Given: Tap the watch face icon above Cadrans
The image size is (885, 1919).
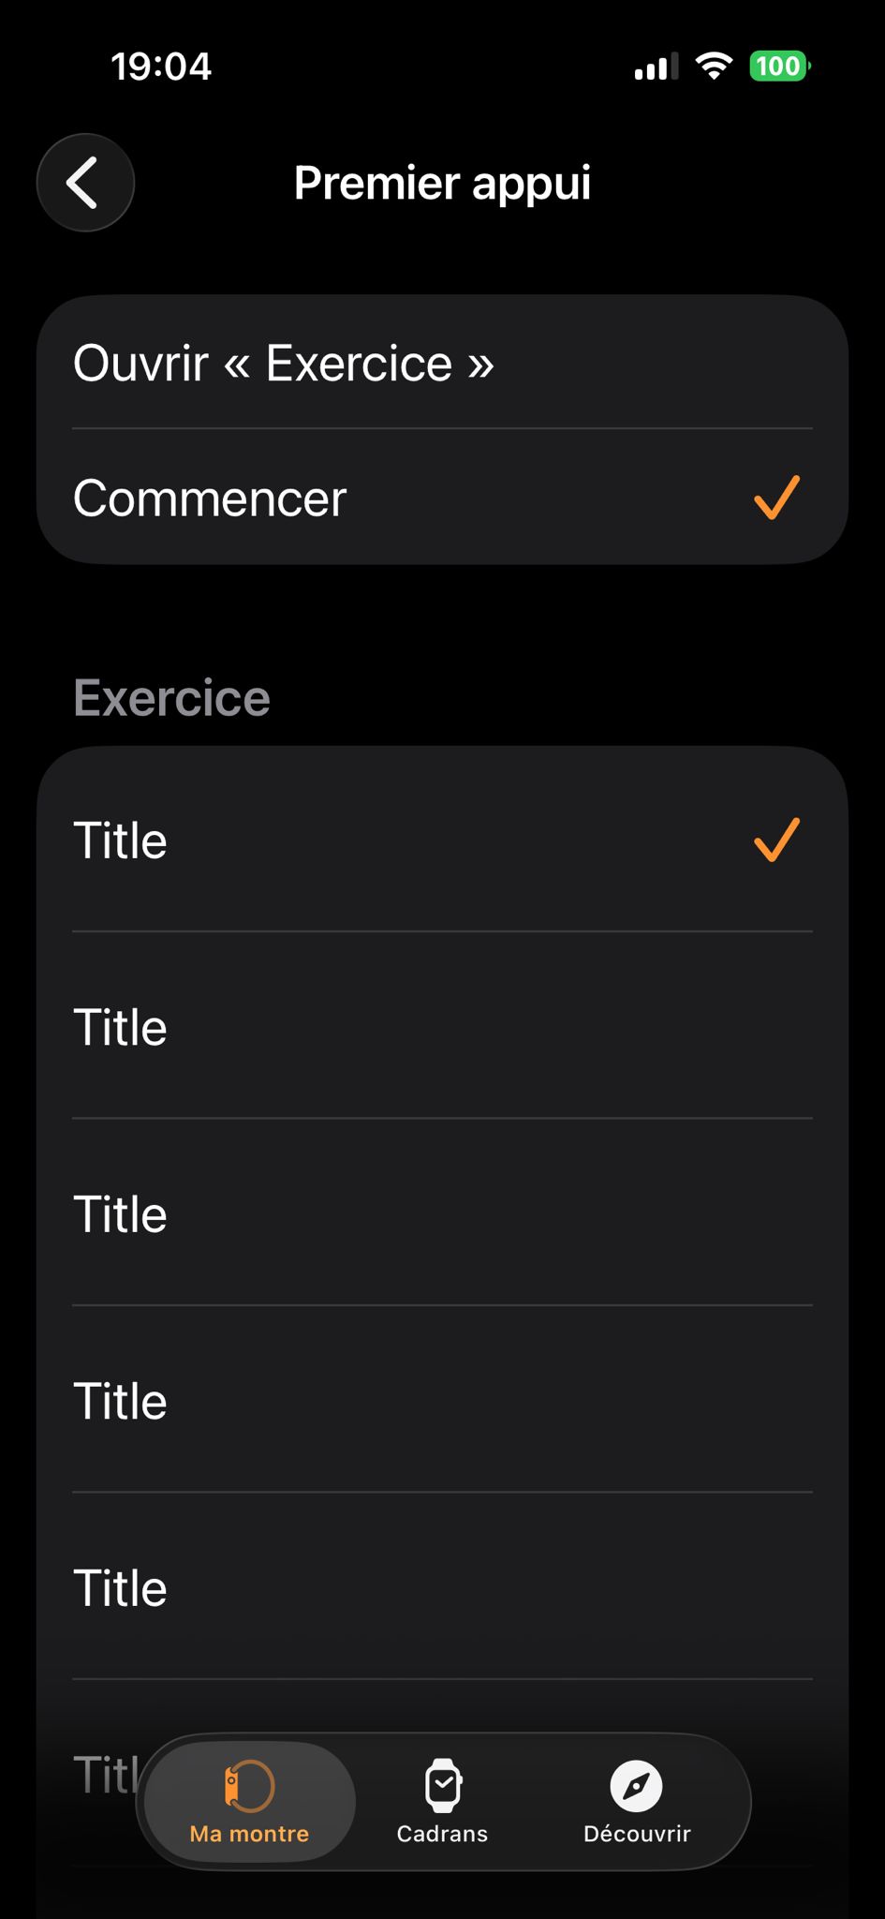Looking at the screenshot, I should point(443,1785).
